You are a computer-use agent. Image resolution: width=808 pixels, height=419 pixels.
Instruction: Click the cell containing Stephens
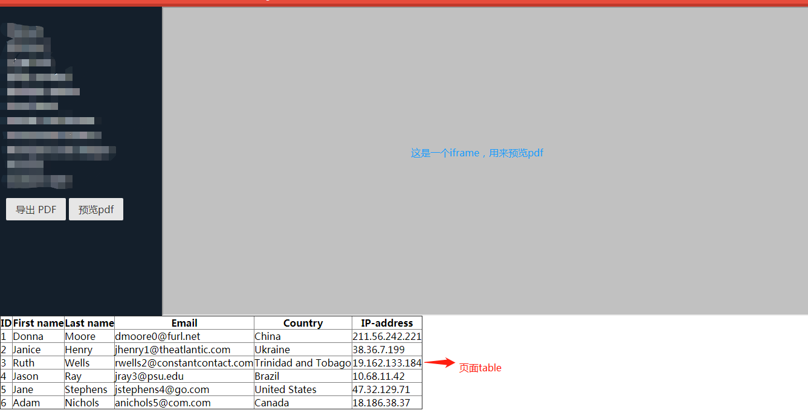pos(89,389)
